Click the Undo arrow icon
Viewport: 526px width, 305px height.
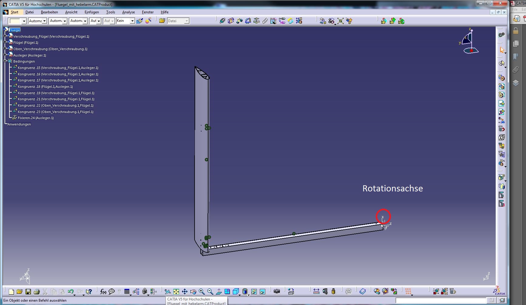[x=71, y=292]
